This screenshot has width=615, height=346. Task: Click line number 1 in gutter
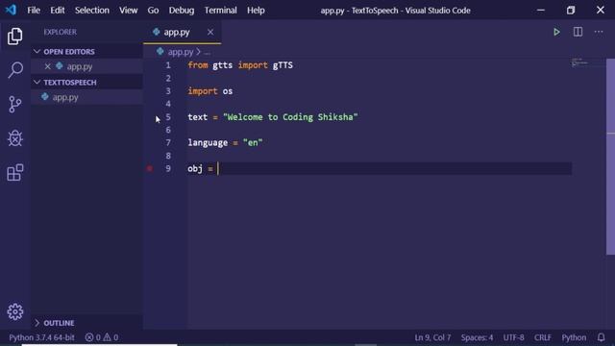(168, 65)
